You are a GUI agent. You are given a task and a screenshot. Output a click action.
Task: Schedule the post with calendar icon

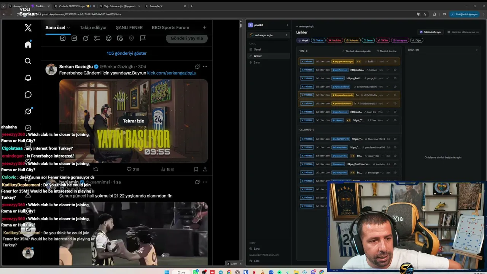point(120,38)
